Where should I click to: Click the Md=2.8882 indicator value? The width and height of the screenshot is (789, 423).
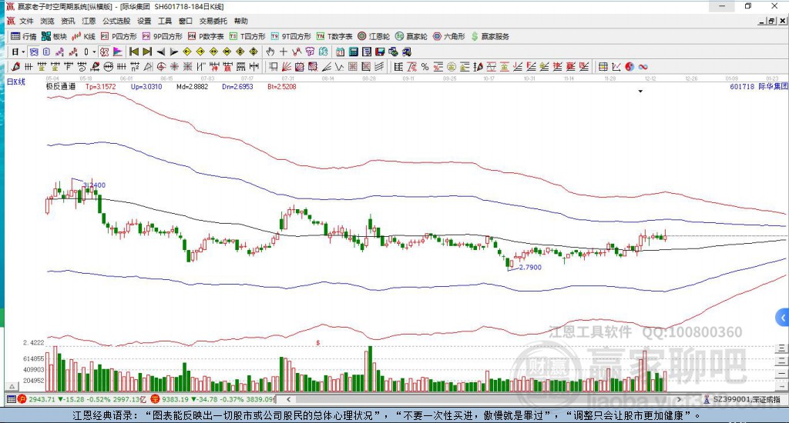coord(192,86)
